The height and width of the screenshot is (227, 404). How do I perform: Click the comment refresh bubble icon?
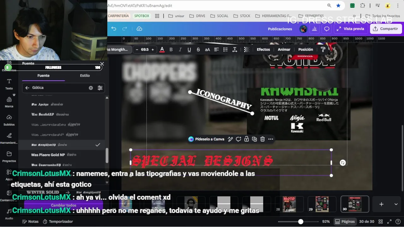coord(238,139)
